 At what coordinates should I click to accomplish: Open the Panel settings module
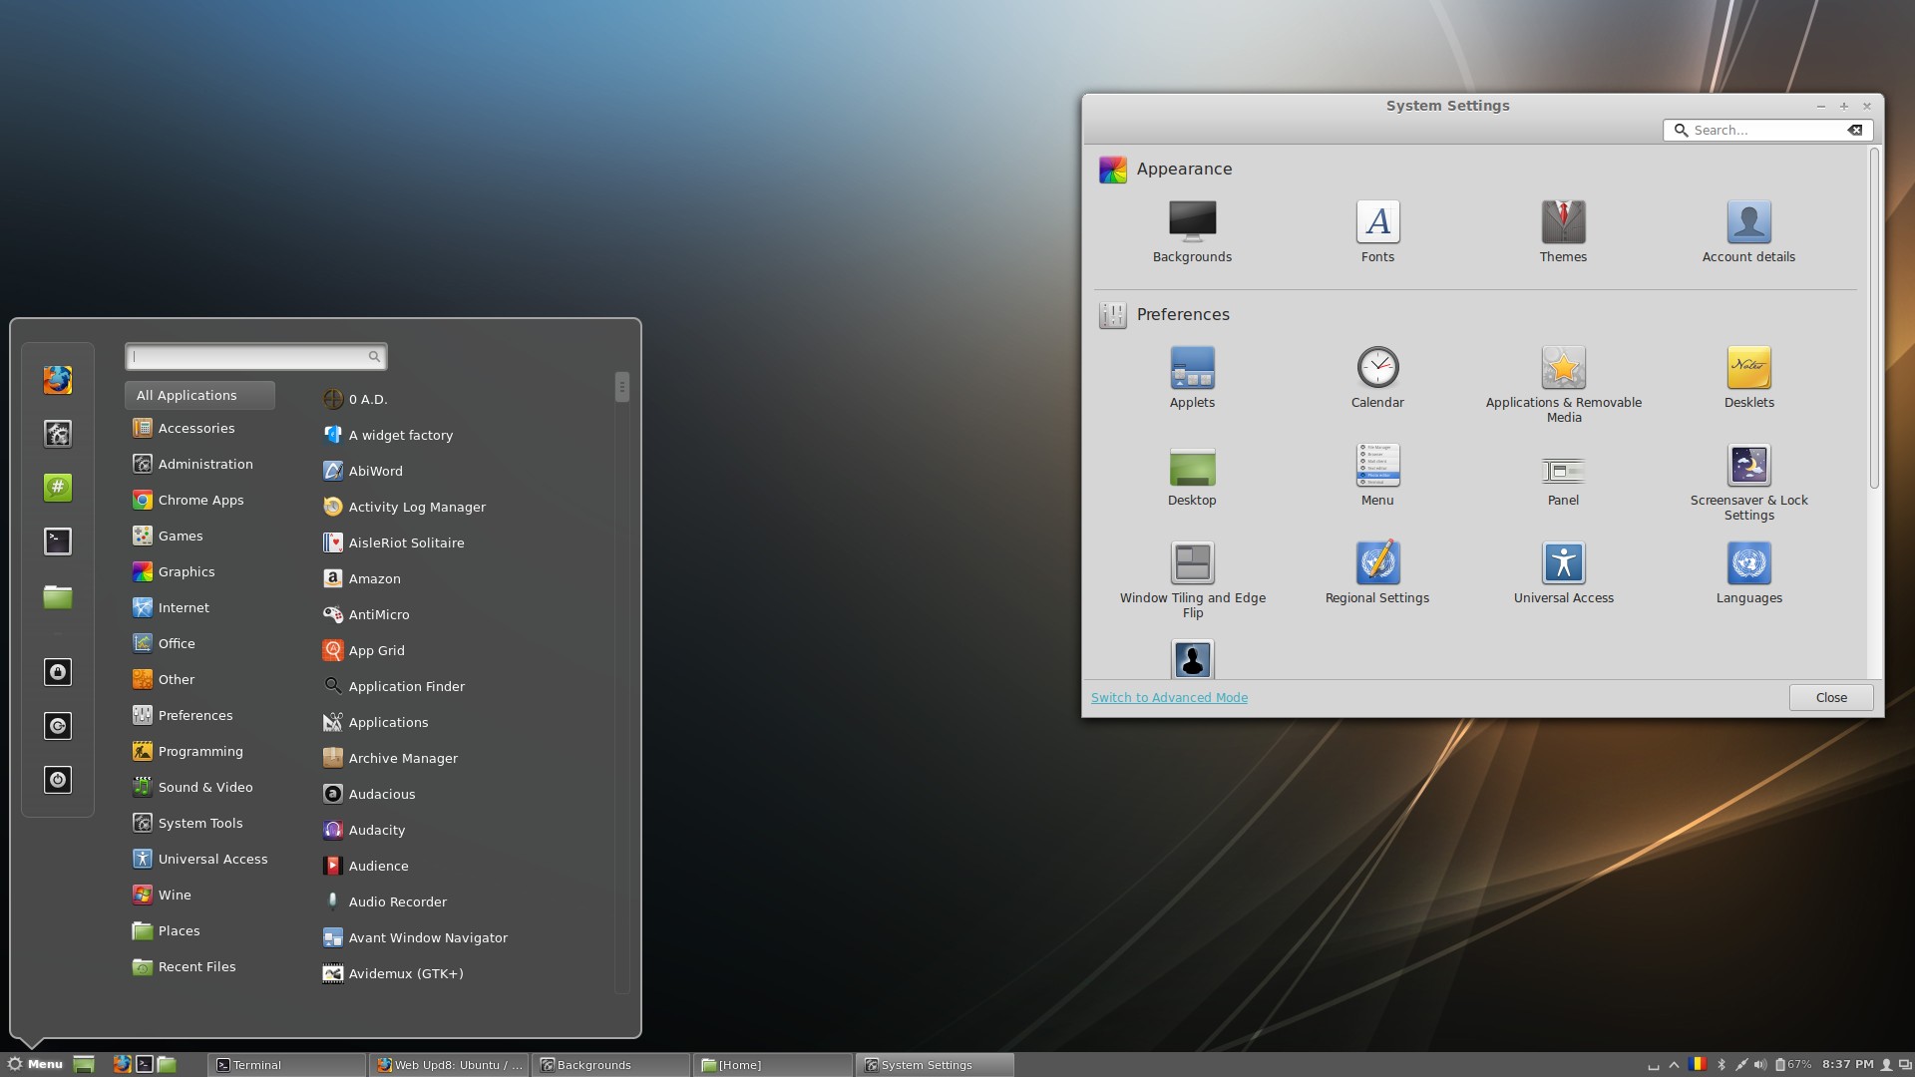coord(1563,469)
